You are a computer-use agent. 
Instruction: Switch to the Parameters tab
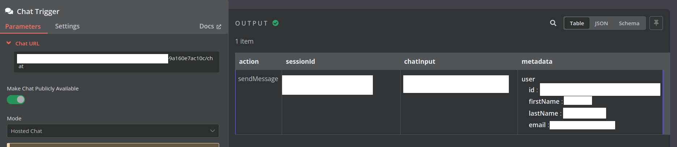[x=23, y=26]
